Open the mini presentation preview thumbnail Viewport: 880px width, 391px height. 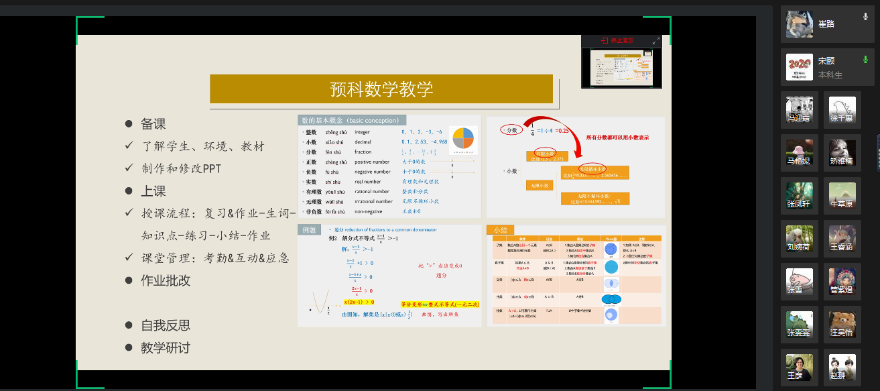[x=621, y=67]
